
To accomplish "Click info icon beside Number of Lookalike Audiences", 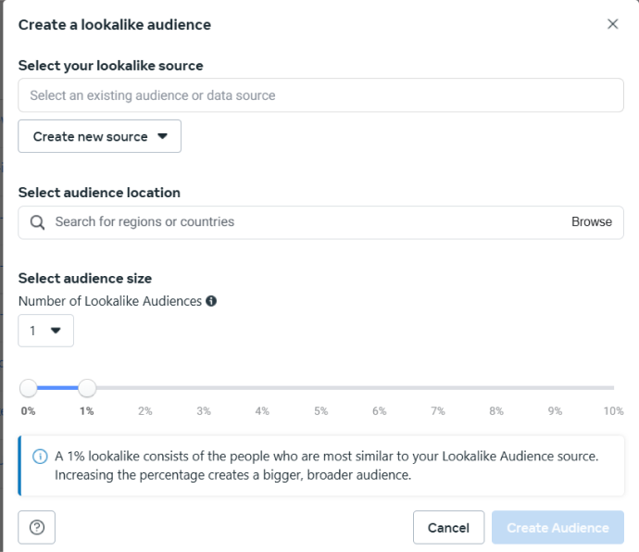I will tap(211, 301).
